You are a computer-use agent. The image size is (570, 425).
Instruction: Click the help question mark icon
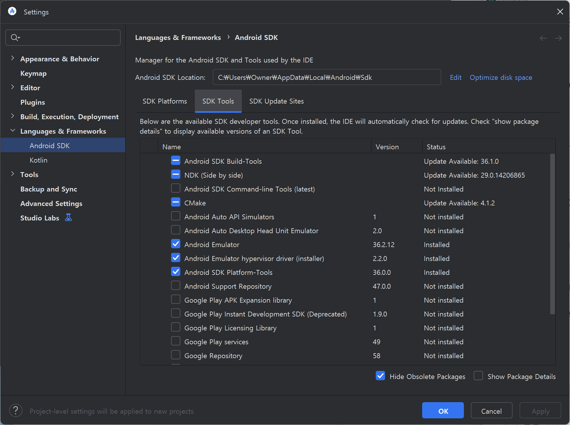16,411
